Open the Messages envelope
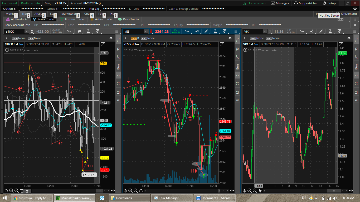The image size is (360, 202). pyautogui.click(x=280, y=3)
